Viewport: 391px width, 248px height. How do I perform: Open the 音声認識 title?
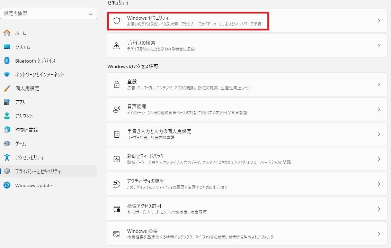point(137,107)
